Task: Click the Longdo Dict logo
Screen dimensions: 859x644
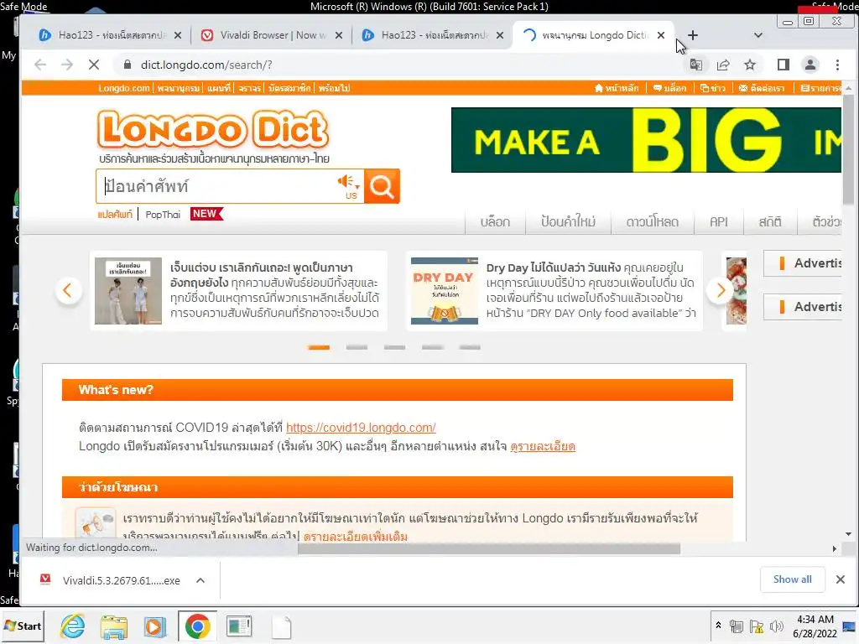Action: [x=212, y=130]
